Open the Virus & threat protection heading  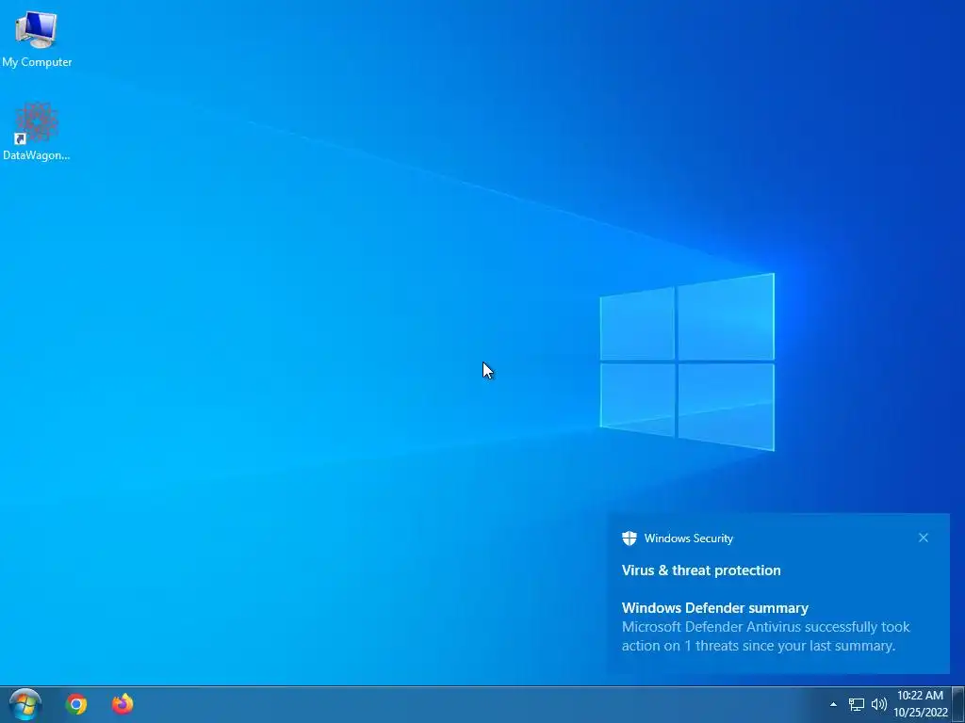point(701,570)
